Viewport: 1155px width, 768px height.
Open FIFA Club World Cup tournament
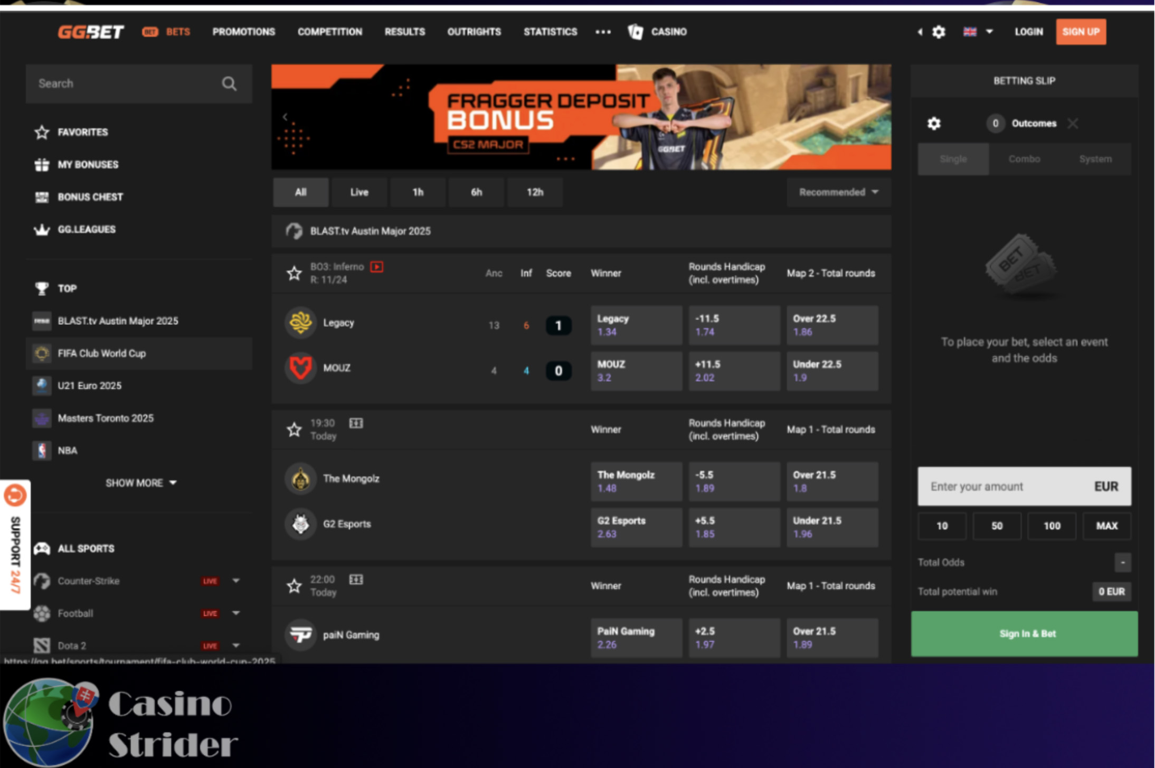(139, 353)
